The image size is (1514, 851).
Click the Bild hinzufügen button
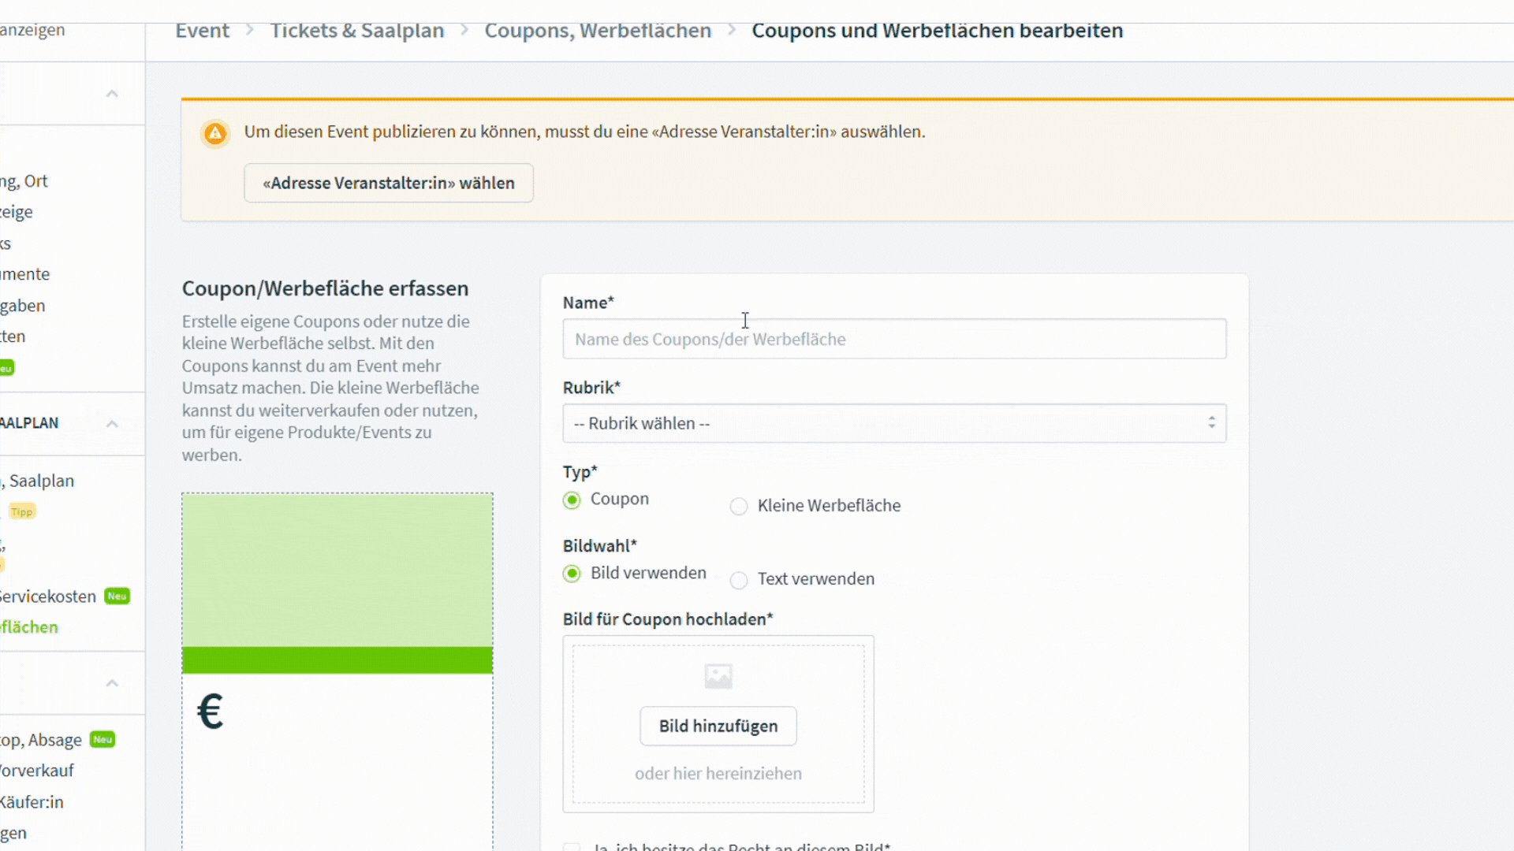tap(718, 726)
